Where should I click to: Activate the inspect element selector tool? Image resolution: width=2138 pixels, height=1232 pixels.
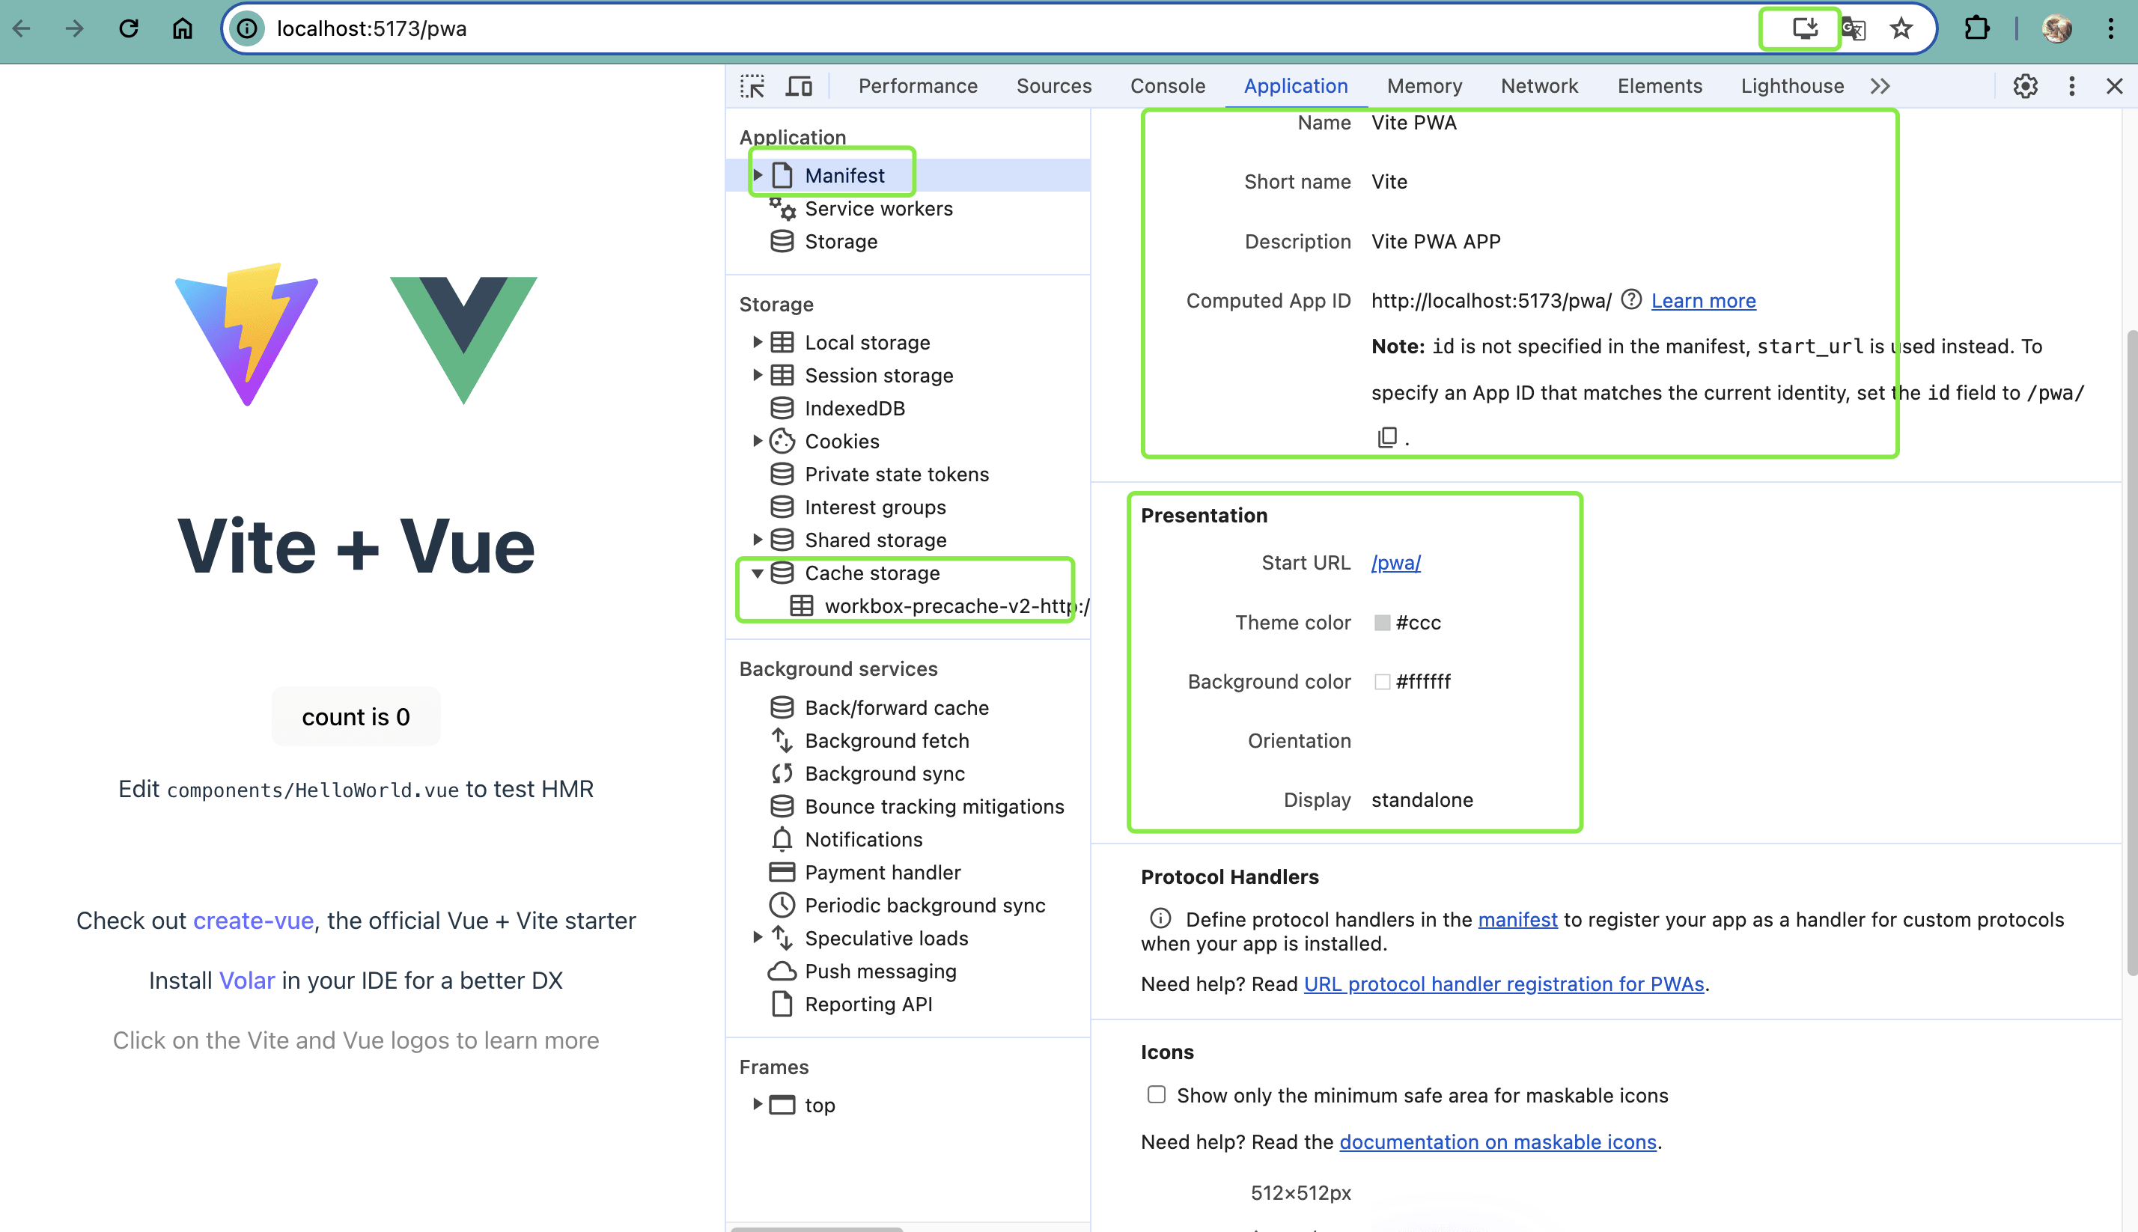click(x=752, y=86)
